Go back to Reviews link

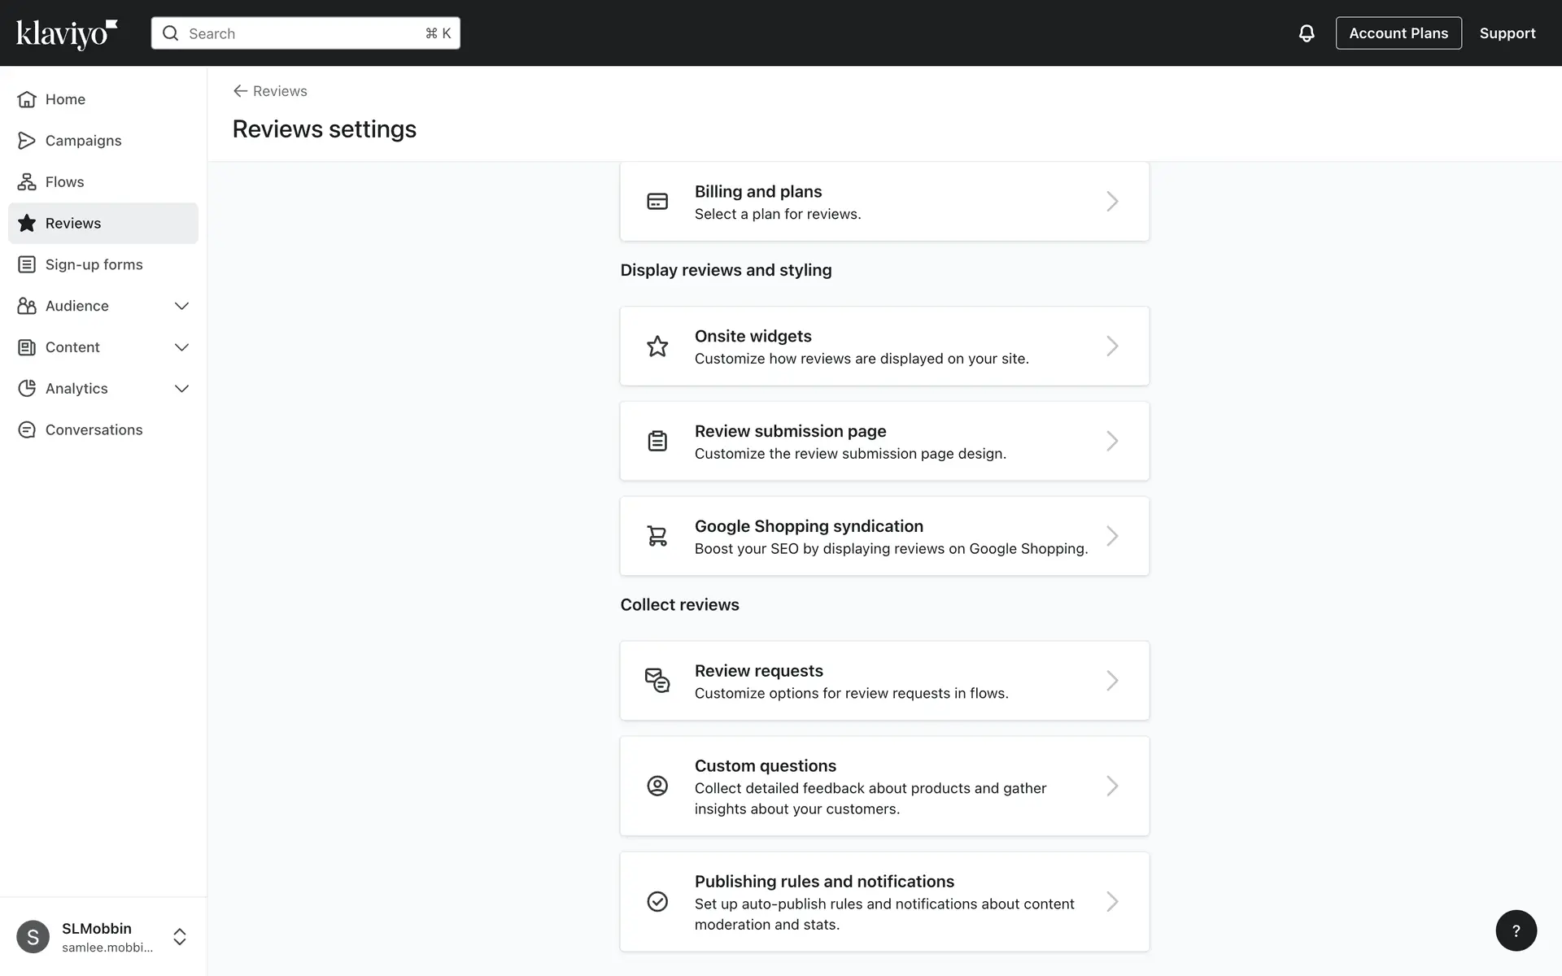[x=271, y=91]
